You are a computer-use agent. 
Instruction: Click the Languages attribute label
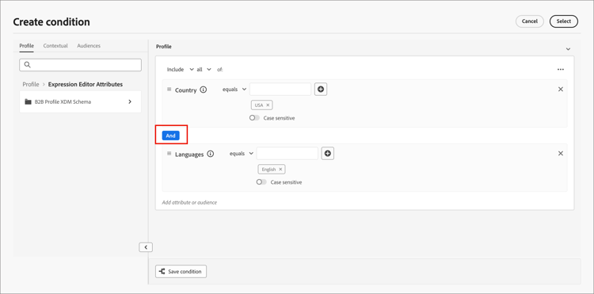pos(189,155)
